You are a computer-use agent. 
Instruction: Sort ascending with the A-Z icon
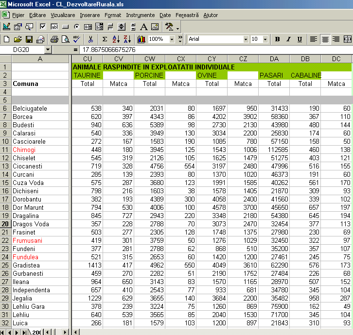click(116, 39)
